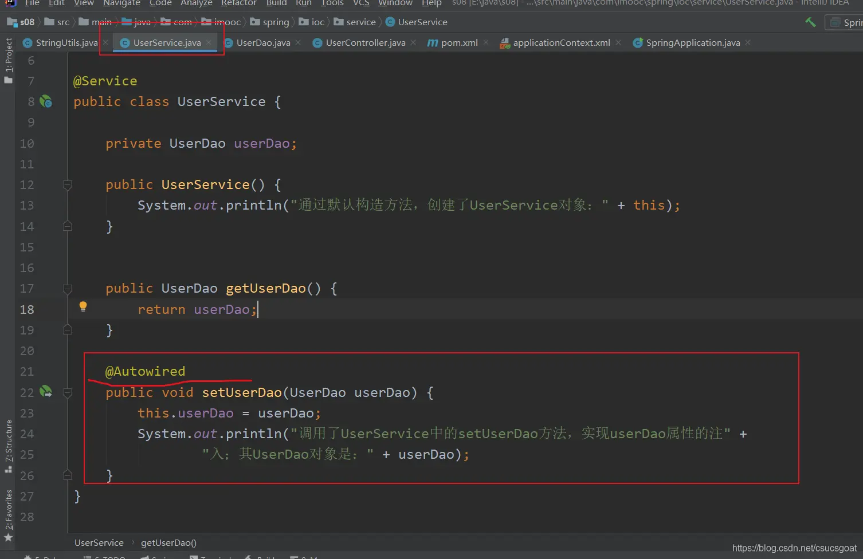Switch to the UserController.java tab
This screenshot has height=559, width=863.
coord(365,43)
